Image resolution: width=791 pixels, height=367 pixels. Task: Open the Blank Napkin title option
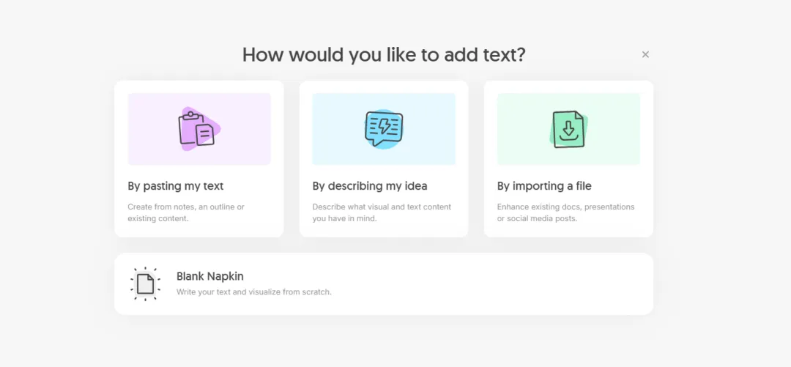(x=210, y=276)
